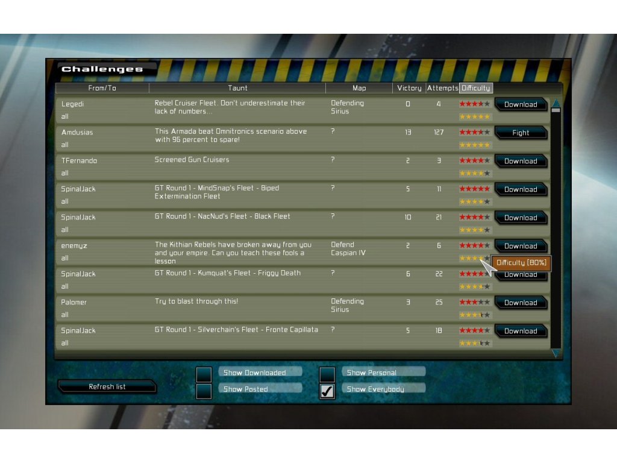Click the '13' victory count for Amdusias
The height and width of the screenshot is (463, 617).
[408, 132]
